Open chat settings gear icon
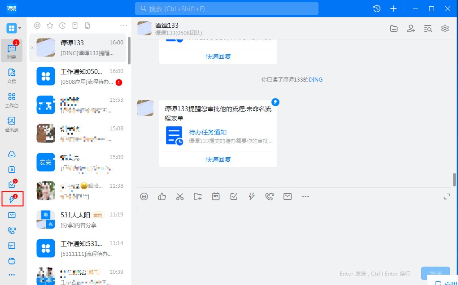The height and width of the screenshot is (285, 458). (445, 29)
